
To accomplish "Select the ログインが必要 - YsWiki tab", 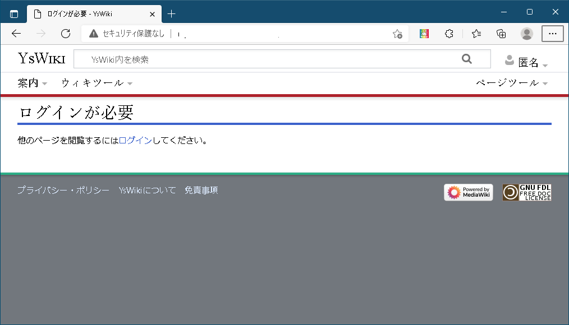I will (94, 14).
